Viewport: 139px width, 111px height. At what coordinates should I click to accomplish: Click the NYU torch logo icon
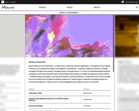point(3,2)
